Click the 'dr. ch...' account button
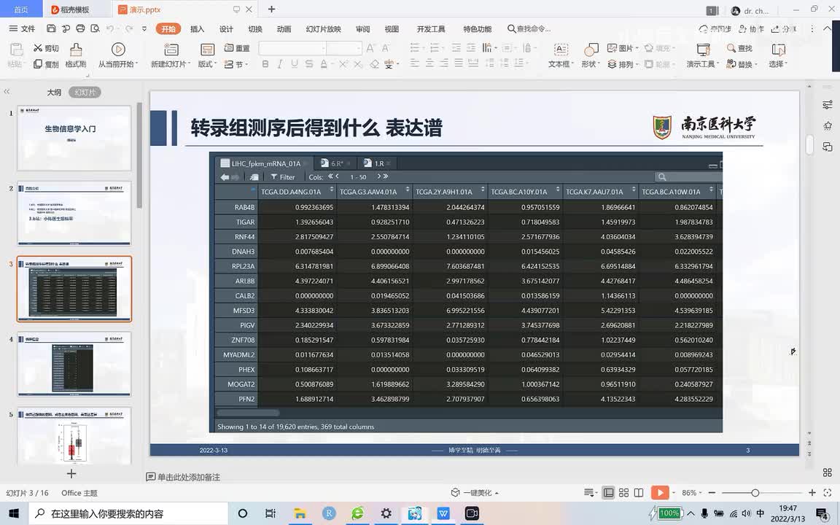Image resolution: width=840 pixels, height=525 pixels. [750, 10]
